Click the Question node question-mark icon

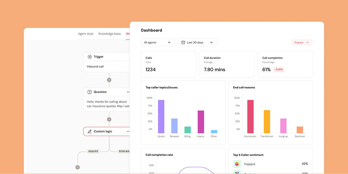coord(89,92)
